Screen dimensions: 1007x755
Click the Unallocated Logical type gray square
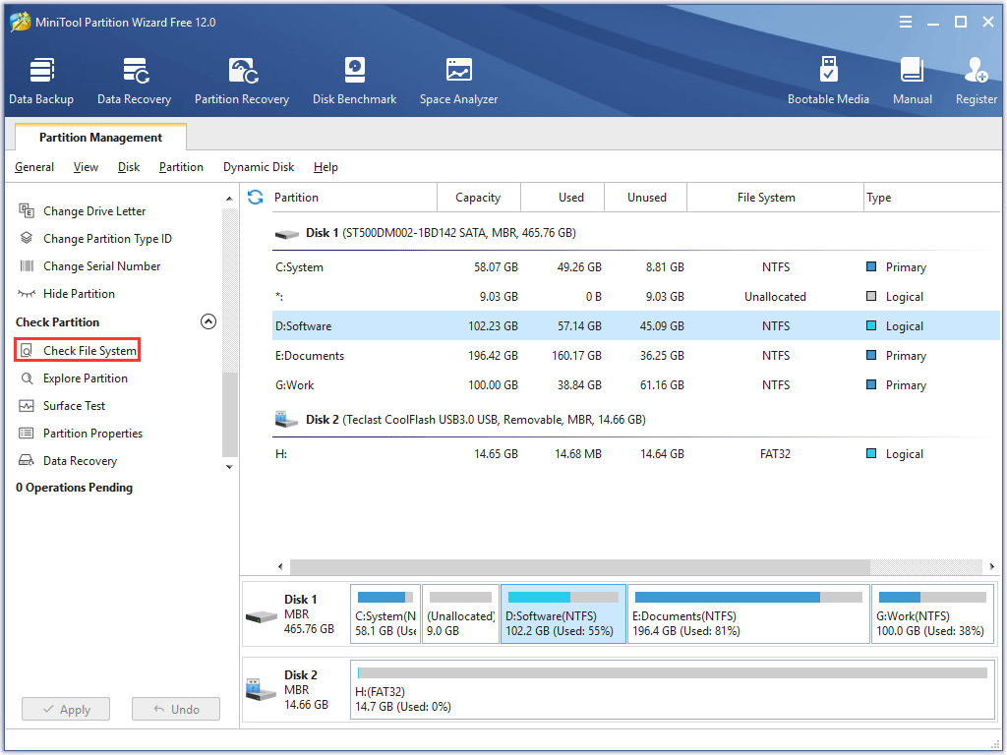(x=871, y=296)
